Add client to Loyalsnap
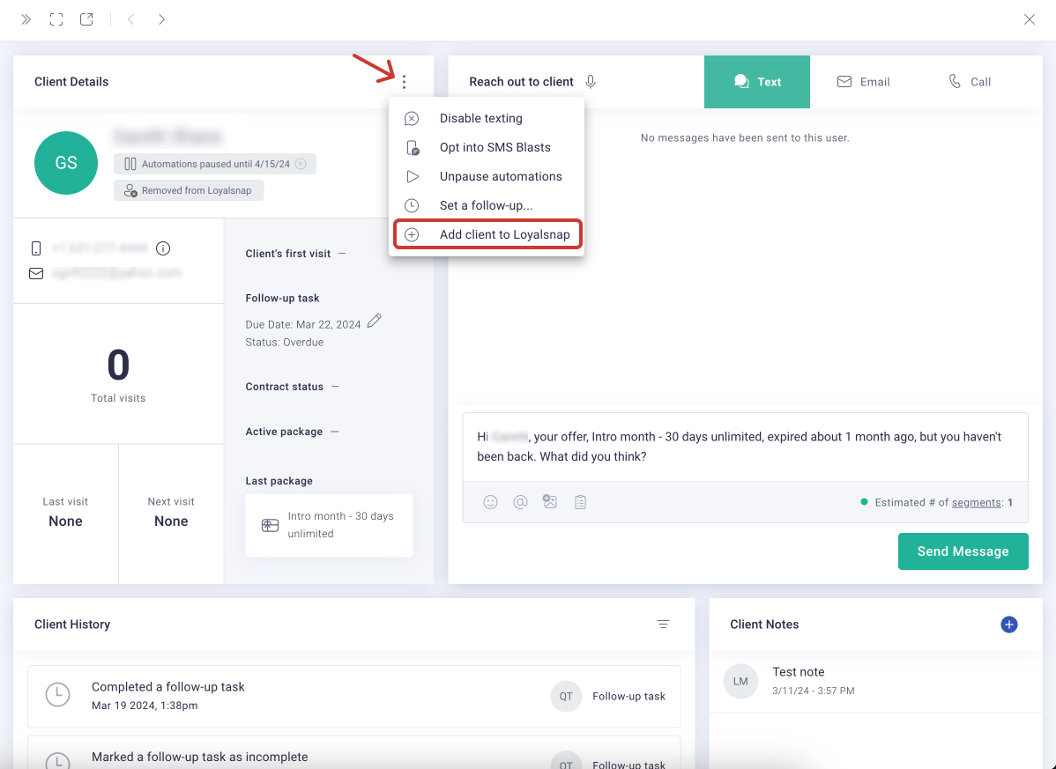 tap(504, 234)
